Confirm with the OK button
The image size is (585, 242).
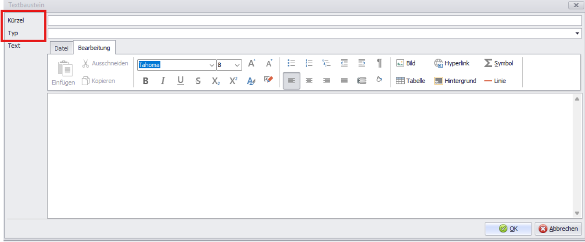click(x=508, y=229)
